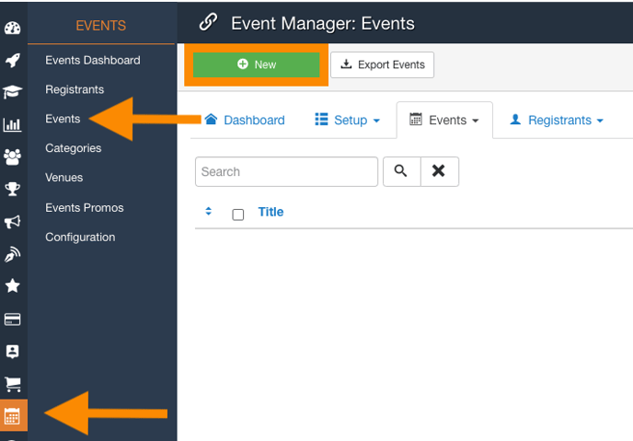This screenshot has width=633, height=441.
Task: Click the green New button
Action: click(x=257, y=64)
